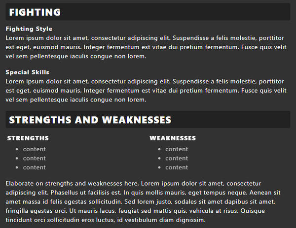296x228 pixels.
Task: Select the Fighting Style subheading
Action: (29, 29)
